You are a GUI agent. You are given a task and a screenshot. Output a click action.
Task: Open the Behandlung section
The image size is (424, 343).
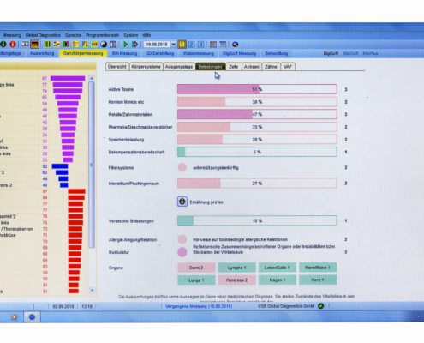tap(277, 53)
